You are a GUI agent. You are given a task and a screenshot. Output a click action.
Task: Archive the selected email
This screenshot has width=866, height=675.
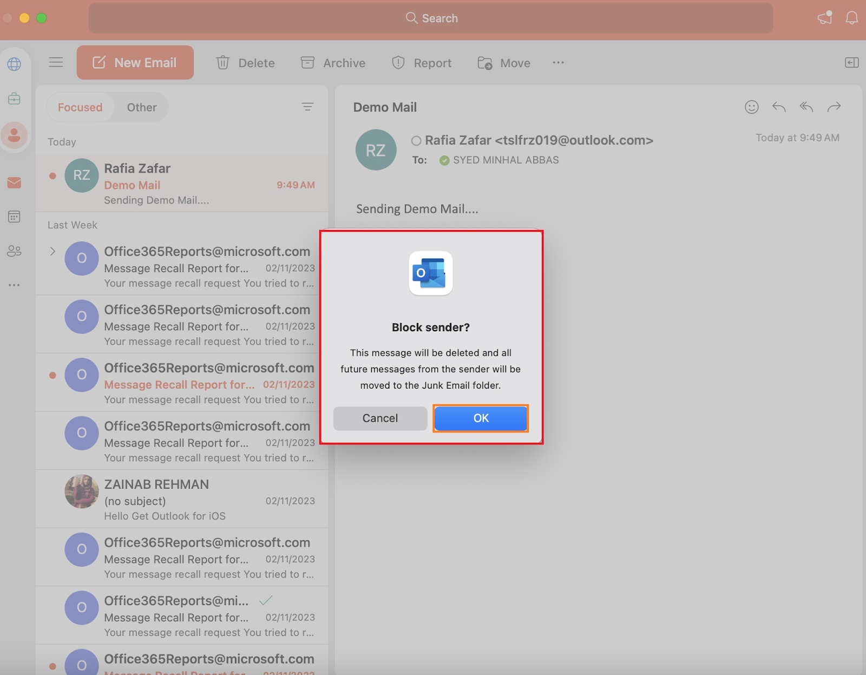coord(333,63)
